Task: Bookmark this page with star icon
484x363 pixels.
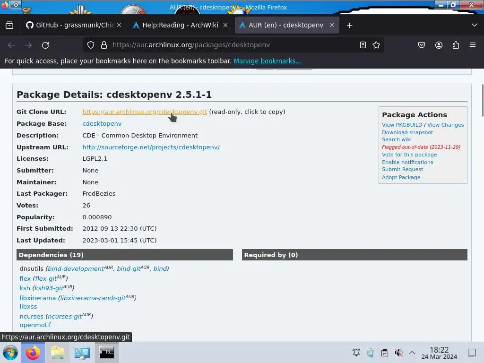Action: click(376, 45)
